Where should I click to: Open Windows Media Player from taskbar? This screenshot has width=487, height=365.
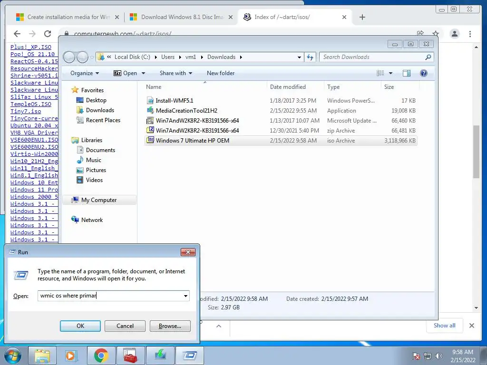point(71,355)
